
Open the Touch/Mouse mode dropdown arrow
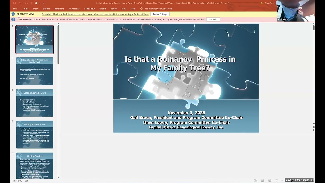[39, 3]
